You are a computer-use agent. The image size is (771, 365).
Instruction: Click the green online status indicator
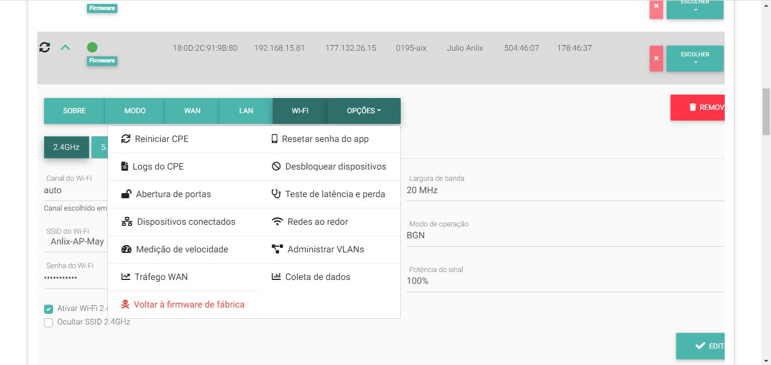click(x=92, y=47)
